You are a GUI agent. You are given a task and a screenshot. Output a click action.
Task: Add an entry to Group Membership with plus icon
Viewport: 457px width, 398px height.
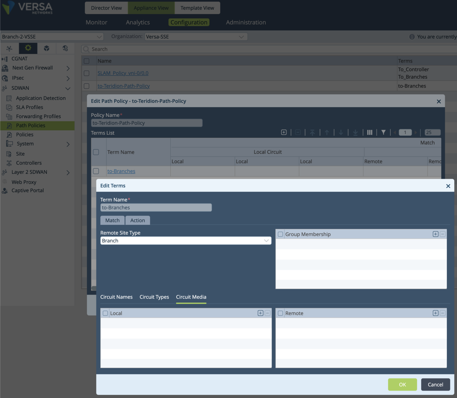(x=435, y=234)
